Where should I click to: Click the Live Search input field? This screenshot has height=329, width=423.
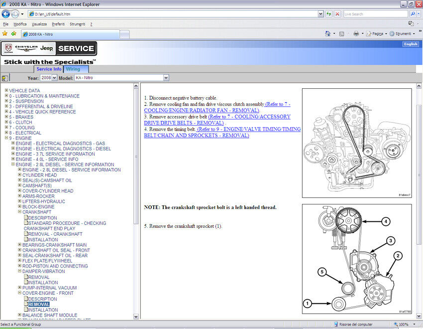tap(374, 14)
